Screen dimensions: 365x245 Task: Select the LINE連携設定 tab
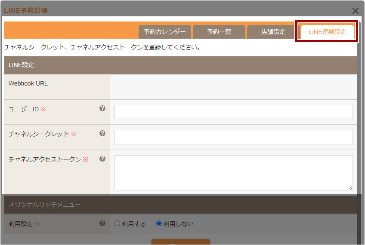pos(327,32)
